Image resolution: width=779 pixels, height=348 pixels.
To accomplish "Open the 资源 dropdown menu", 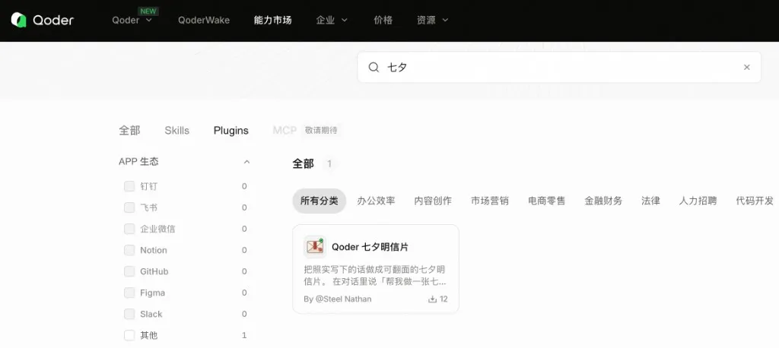I will pyautogui.click(x=433, y=21).
